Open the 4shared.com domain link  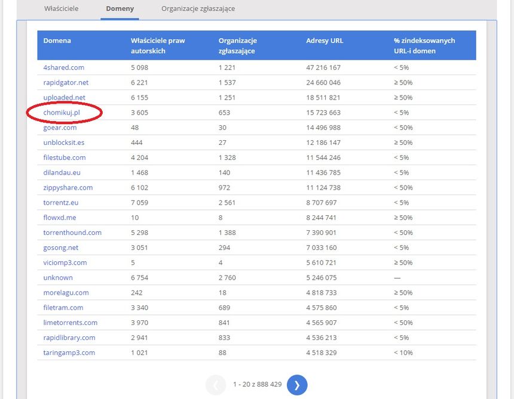point(63,67)
